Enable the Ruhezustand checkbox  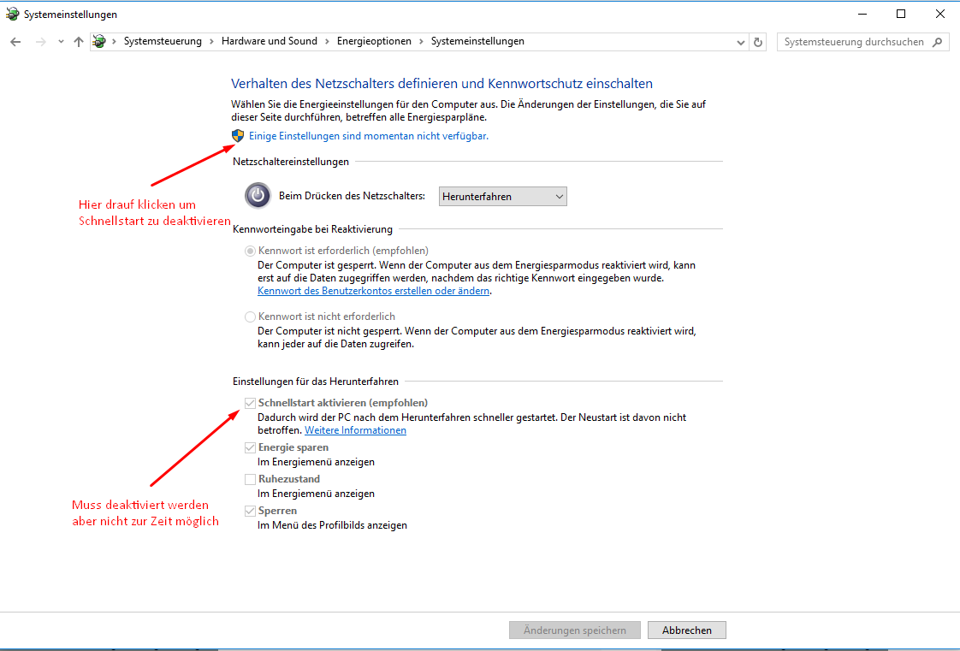pyautogui.click(x=250, y=479)
